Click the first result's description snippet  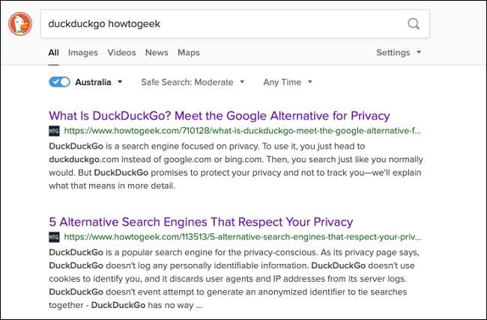click(x=235, y=166)
